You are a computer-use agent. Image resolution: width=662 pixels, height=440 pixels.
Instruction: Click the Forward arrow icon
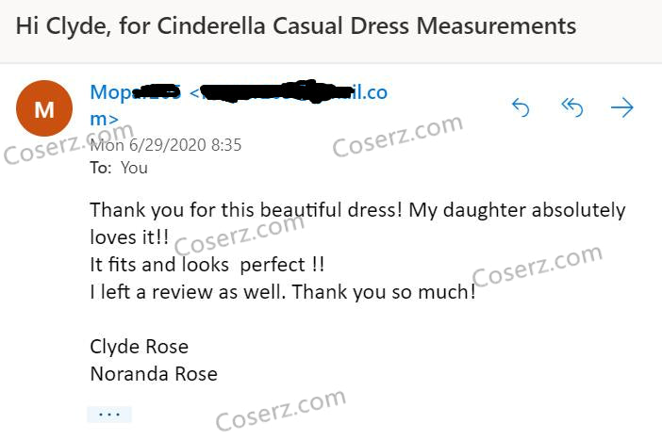tap(622, 108)
